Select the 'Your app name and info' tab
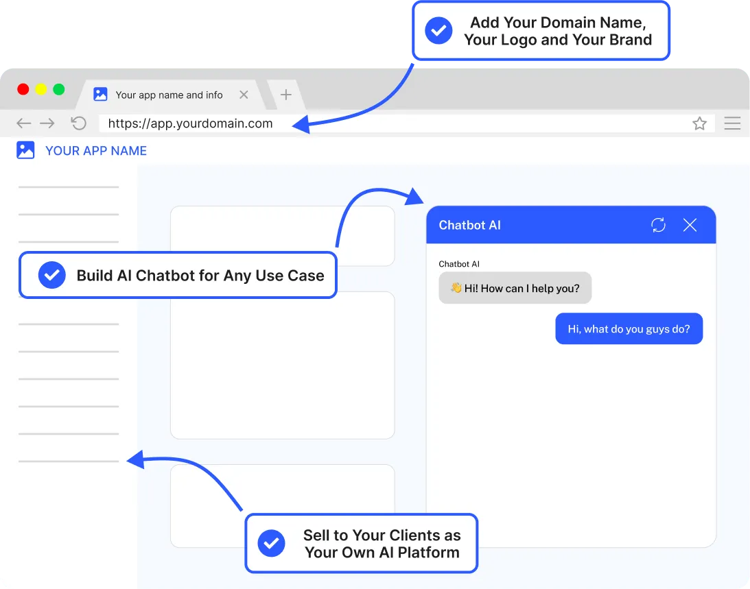 click(169, 95)
